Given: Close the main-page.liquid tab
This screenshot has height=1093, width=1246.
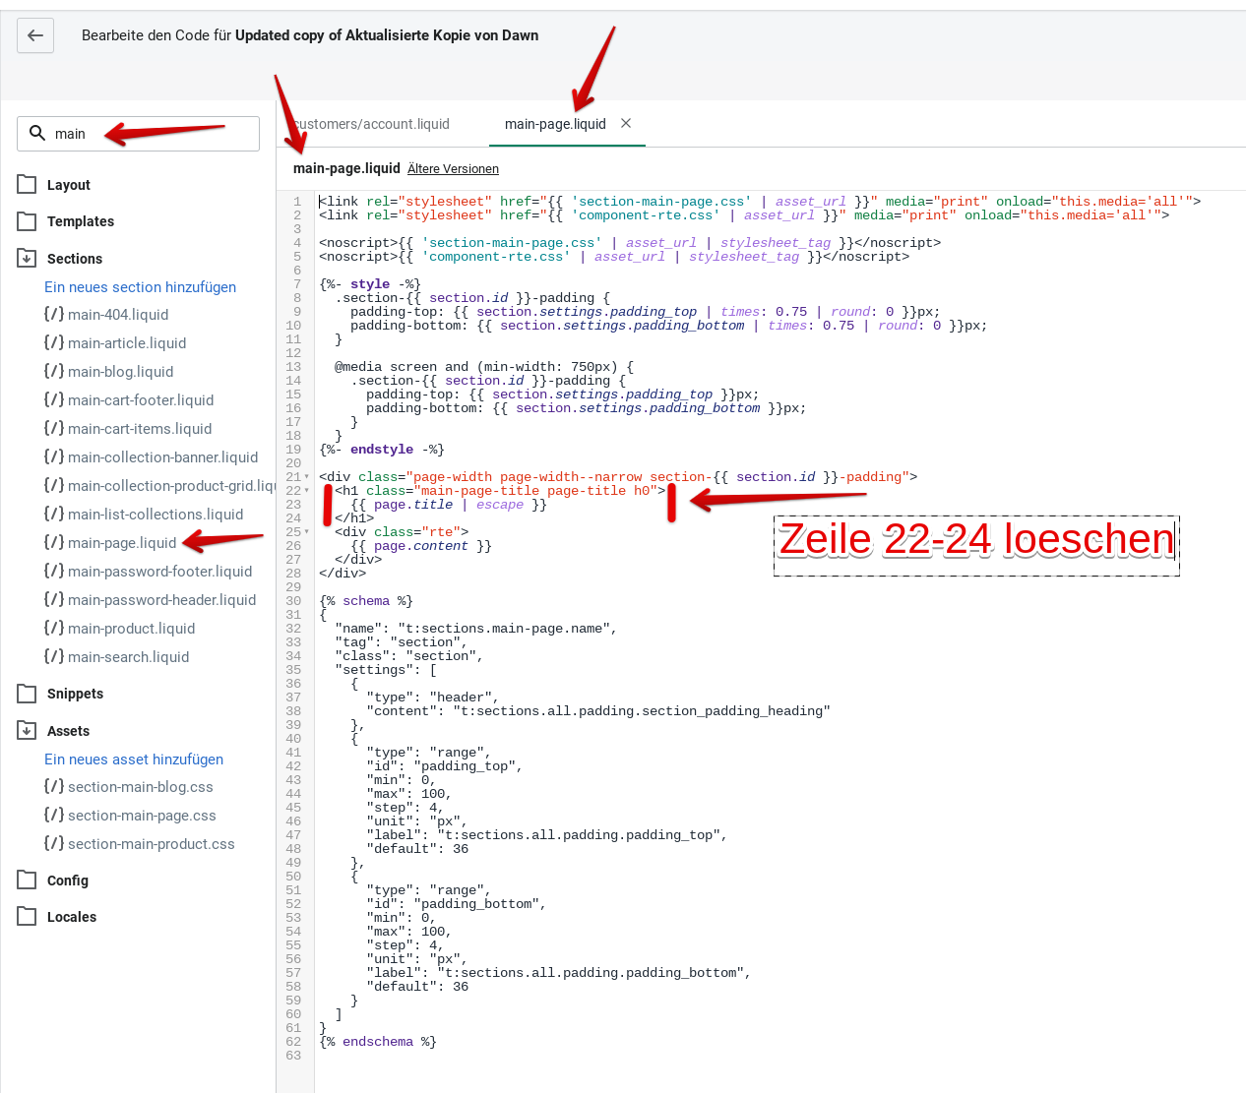Looking at the screenshot, I should 626,123.
